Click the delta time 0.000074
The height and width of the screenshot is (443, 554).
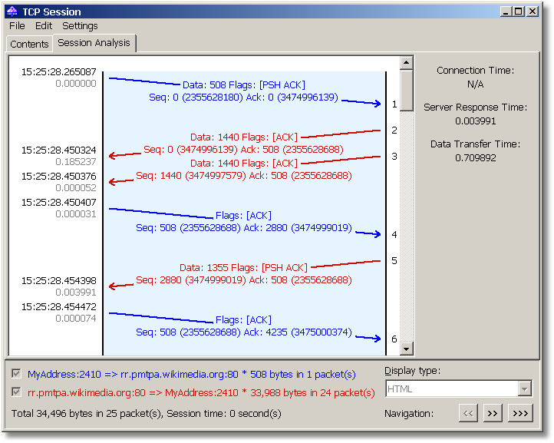(x=76, y=318)
